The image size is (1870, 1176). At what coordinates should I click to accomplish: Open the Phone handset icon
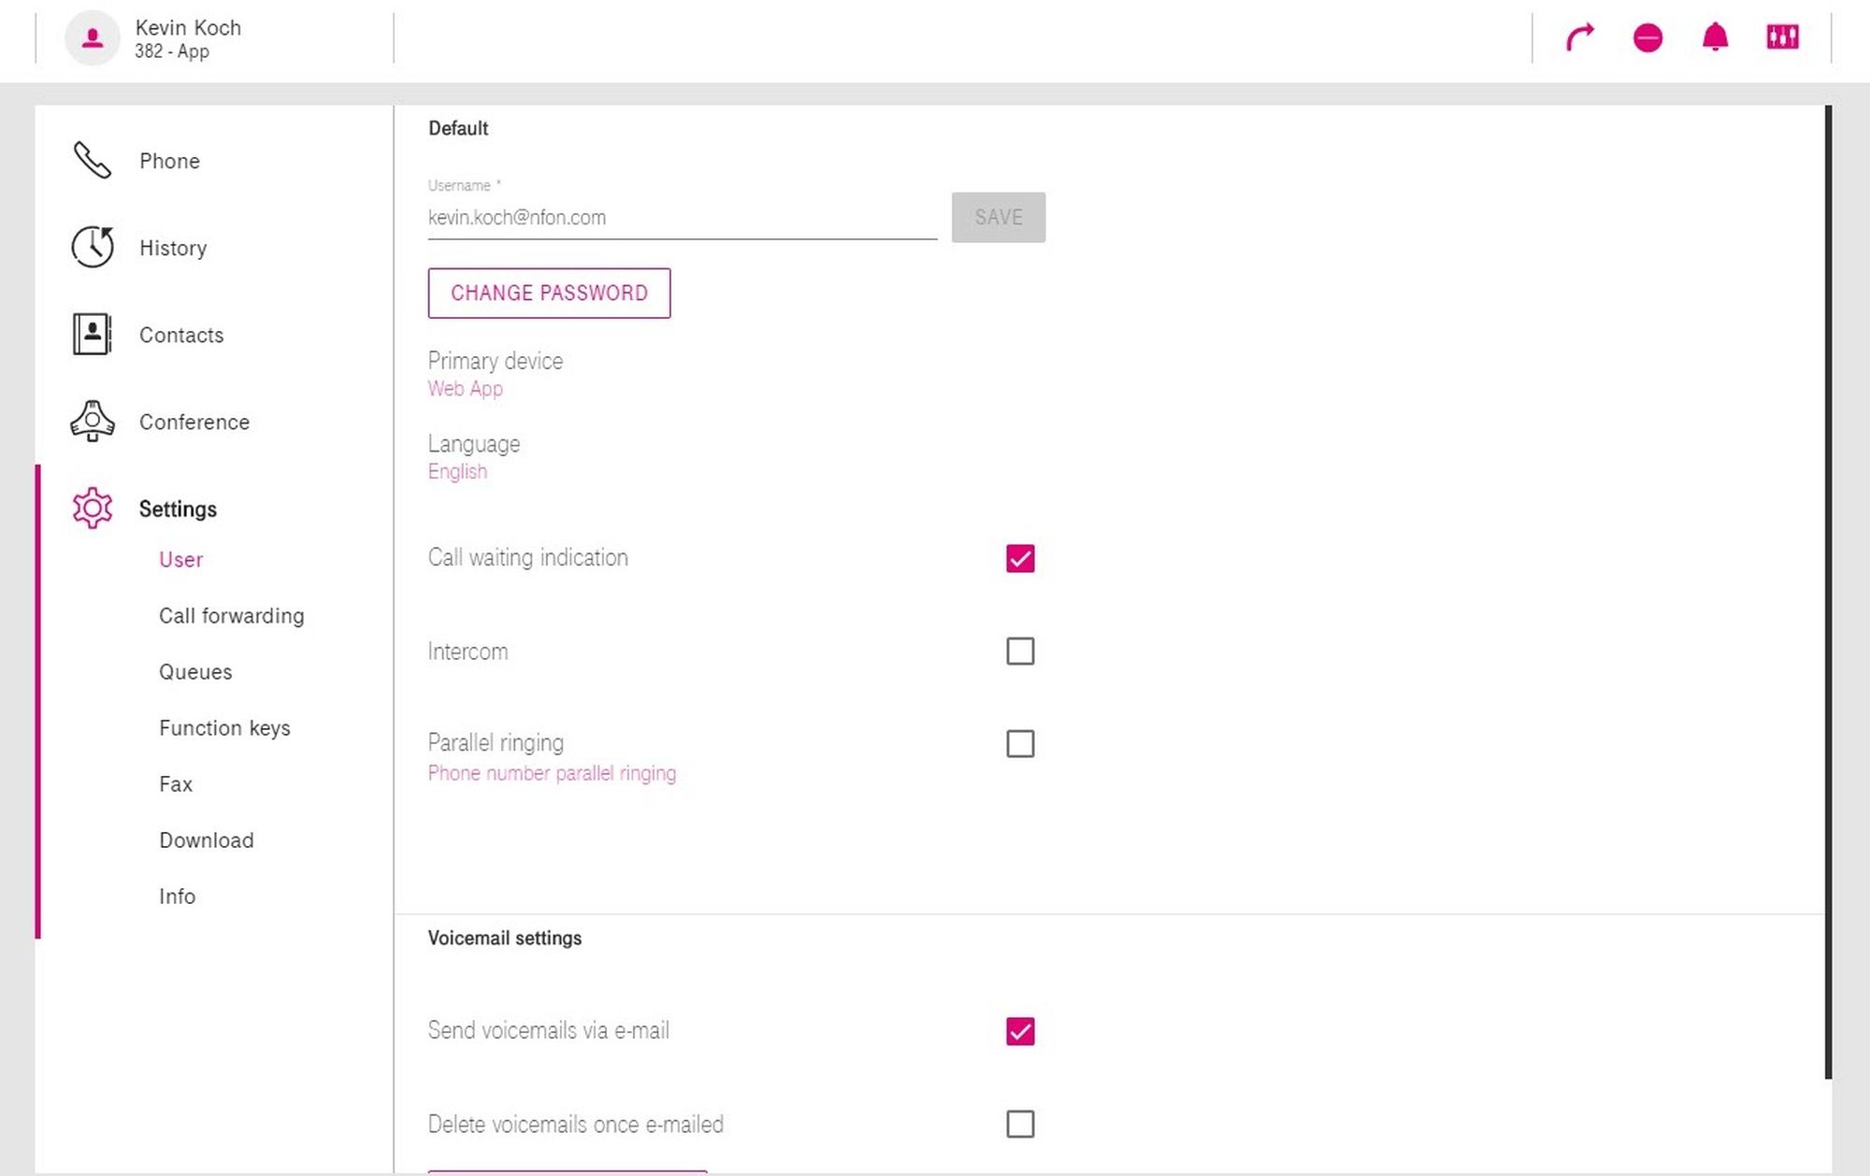92,161
